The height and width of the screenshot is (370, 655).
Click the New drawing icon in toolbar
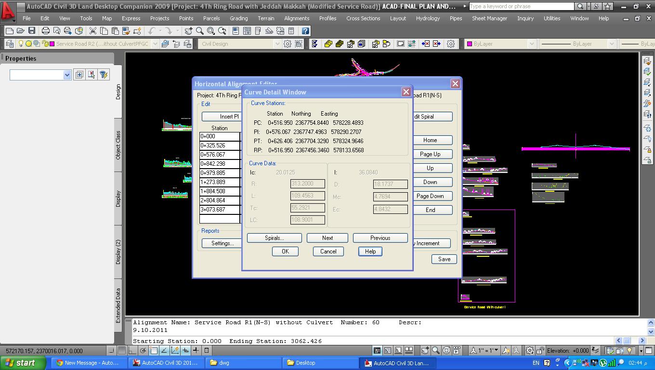(10, 31)
